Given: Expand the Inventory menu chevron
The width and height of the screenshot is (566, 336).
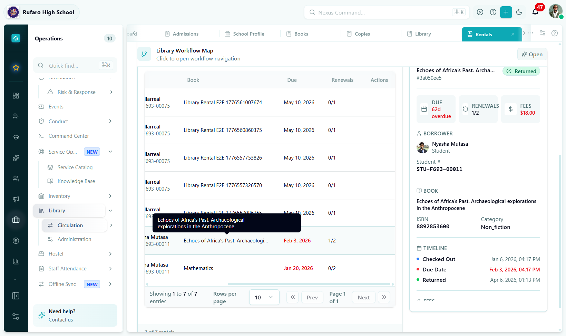Looking at the screenshot, I should [x=110, y=196].
